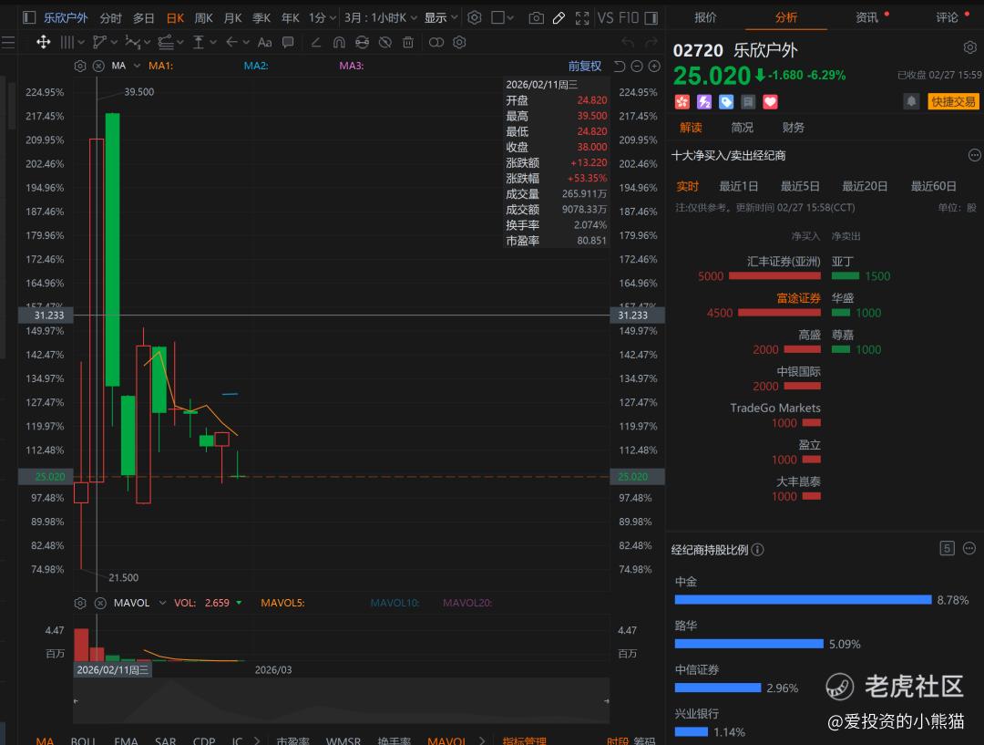The image size is (984, 745).
Task: Open drawing toolbar settings gear
Action: [x=459, y=42]
